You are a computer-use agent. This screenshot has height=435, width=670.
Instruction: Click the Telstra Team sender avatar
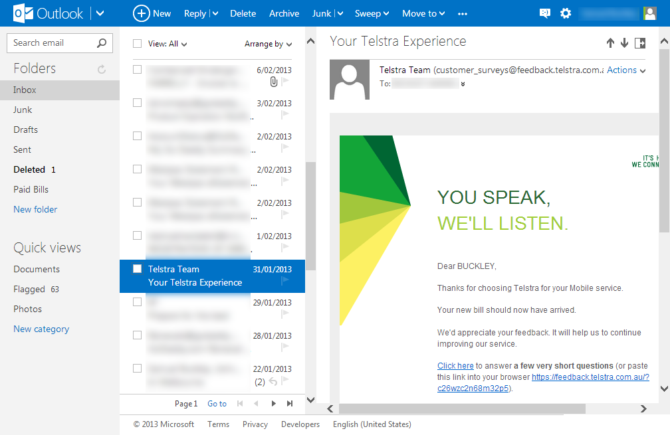350,80
